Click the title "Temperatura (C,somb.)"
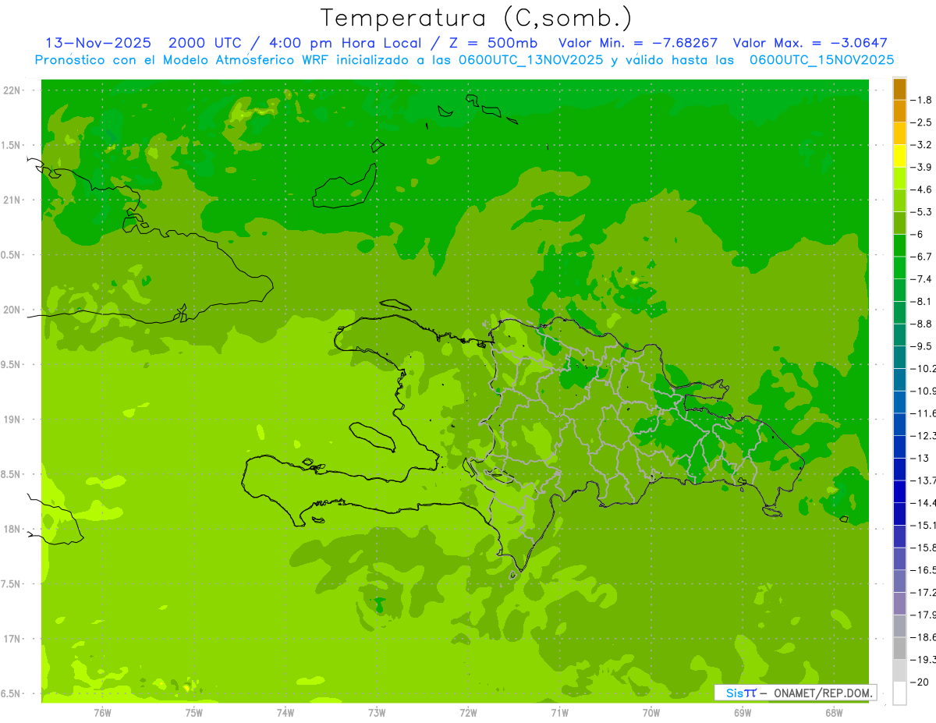Screen dimensions: 936x723 tap(477, 18)
